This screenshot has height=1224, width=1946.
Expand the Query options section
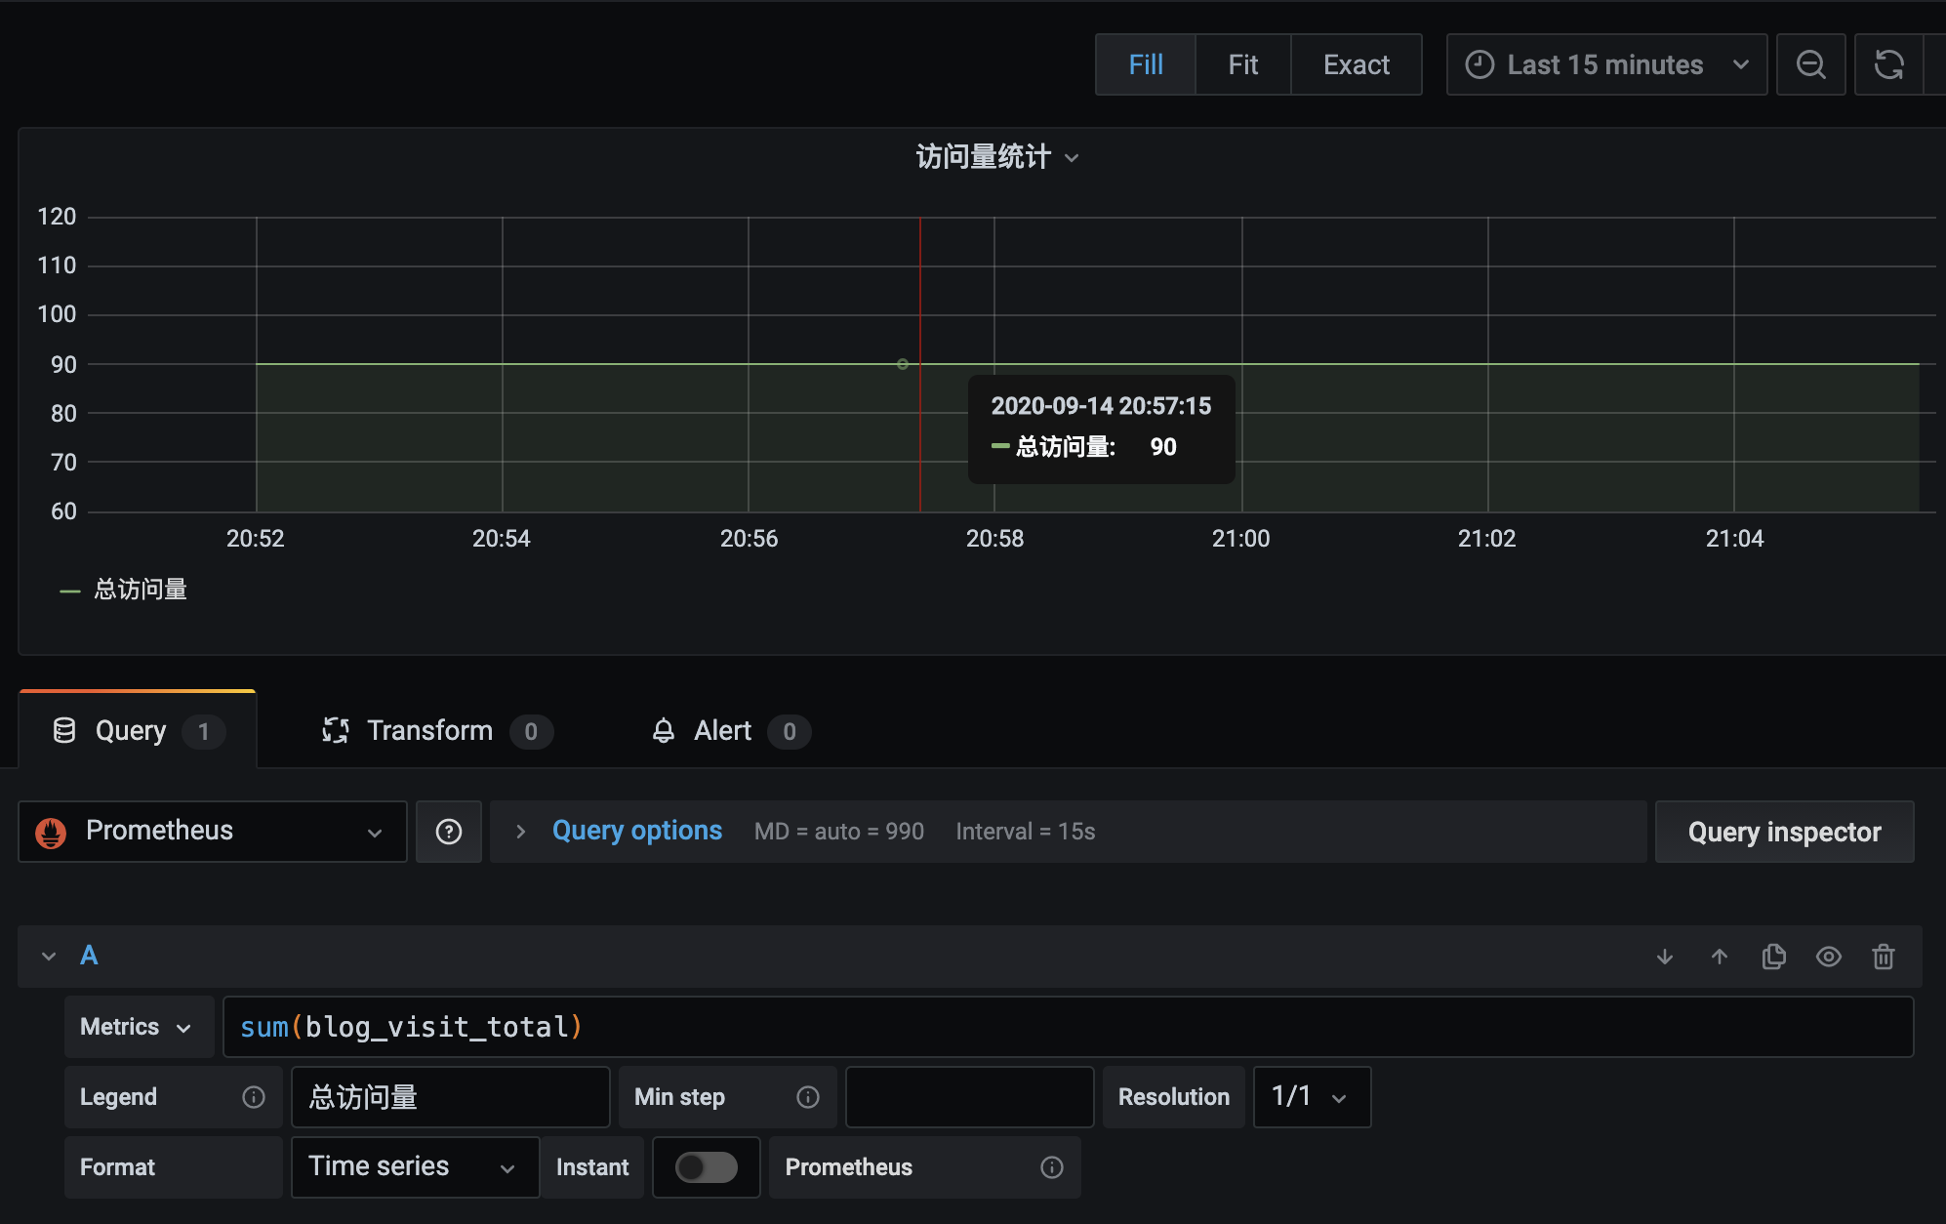[636, 832]
